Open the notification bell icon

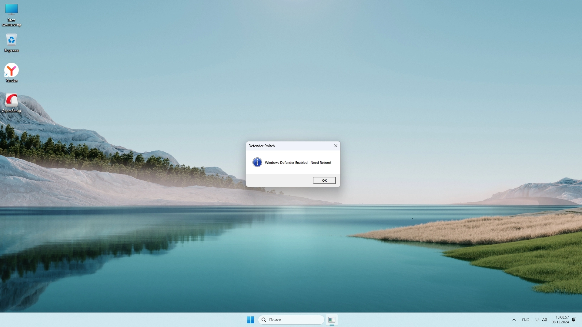(x=574, y=320)
